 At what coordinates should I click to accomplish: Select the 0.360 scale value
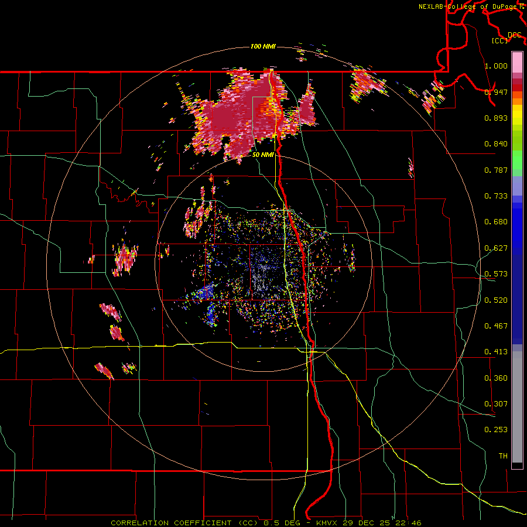pyautogui.click(x=496, y=378)
